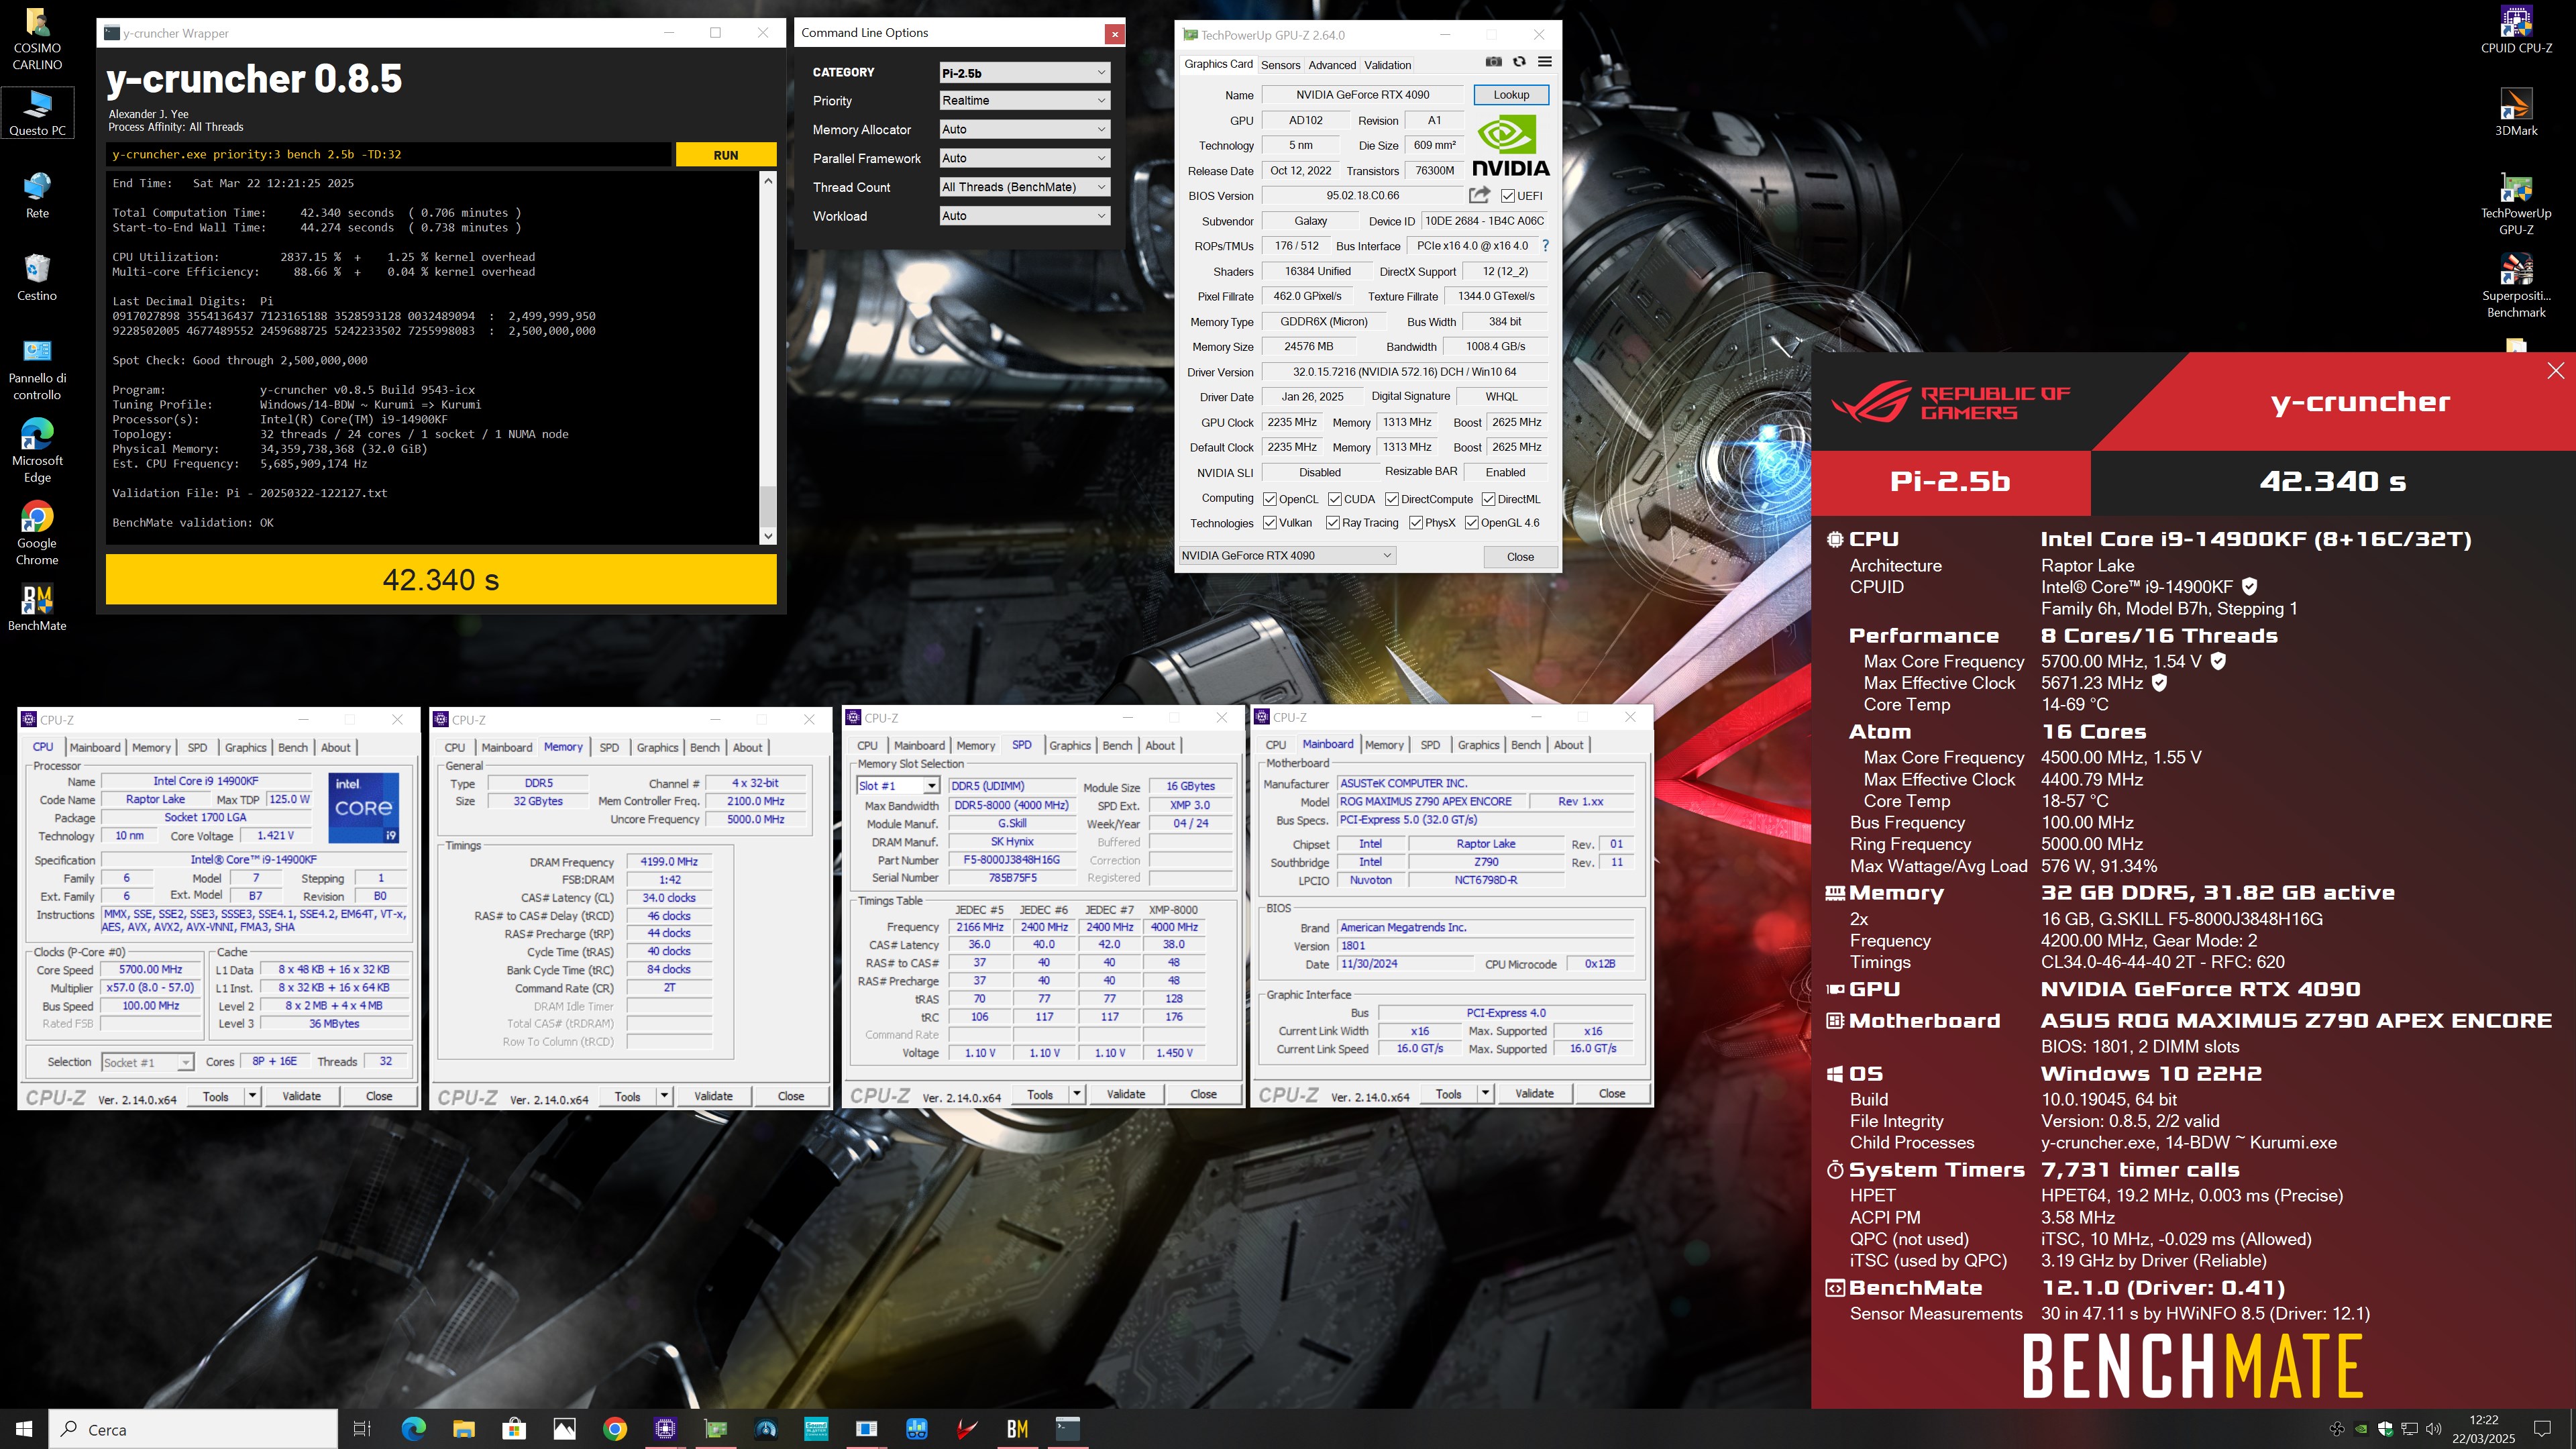
Task: Click the Bus Interface question mark help
Action: coord(1545,246)
